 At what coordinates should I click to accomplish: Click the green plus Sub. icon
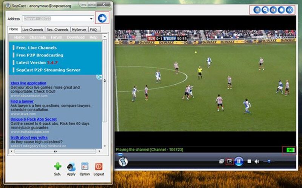click(x=57, y=167)
